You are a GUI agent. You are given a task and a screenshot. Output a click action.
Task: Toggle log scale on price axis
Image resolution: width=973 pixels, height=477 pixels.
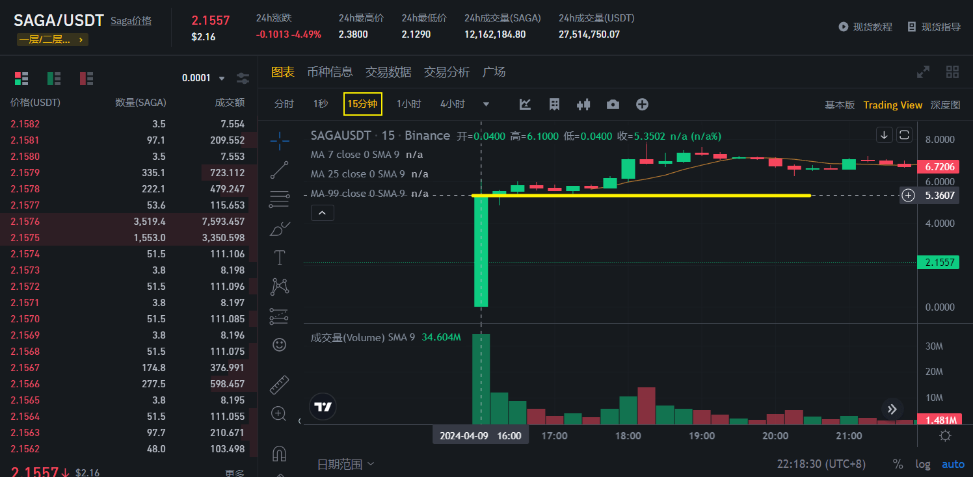point(922,464)
